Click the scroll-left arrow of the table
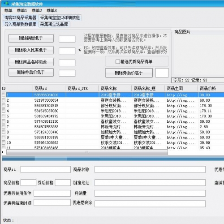Screen dimensions: 224x224 (x=3, y=152)
